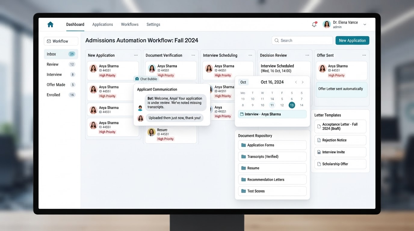
Task: Click the 'Applicant Communication' heading
Action: [x=157, y=89]
